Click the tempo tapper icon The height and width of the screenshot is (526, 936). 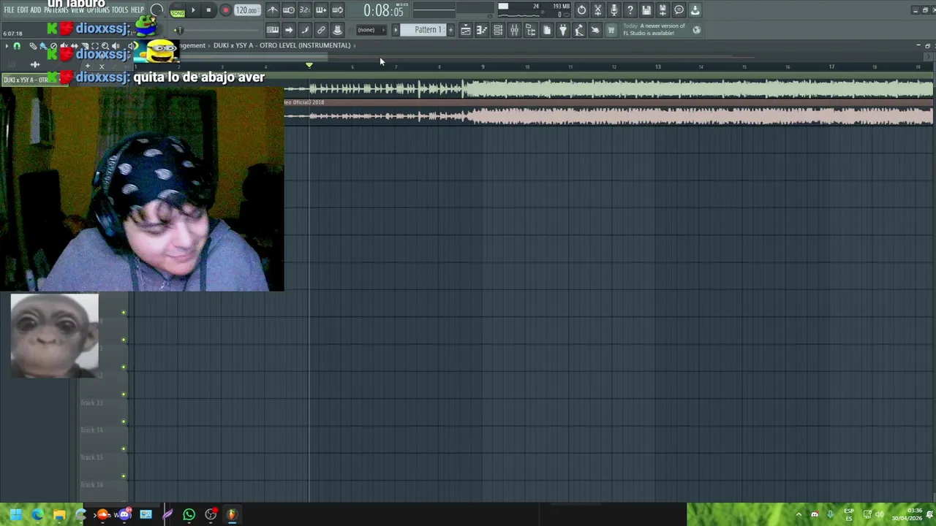(x=578, y=30)
